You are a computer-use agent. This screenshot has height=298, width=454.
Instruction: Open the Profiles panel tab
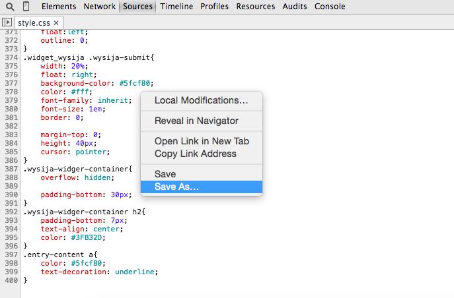coord(215,7)
